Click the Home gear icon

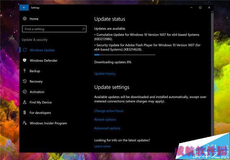(25, 18)
